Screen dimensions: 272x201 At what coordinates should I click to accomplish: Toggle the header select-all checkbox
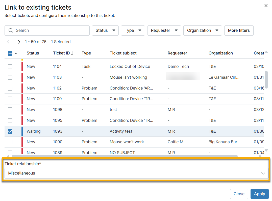pyautogui.click(x=10, y=53)
